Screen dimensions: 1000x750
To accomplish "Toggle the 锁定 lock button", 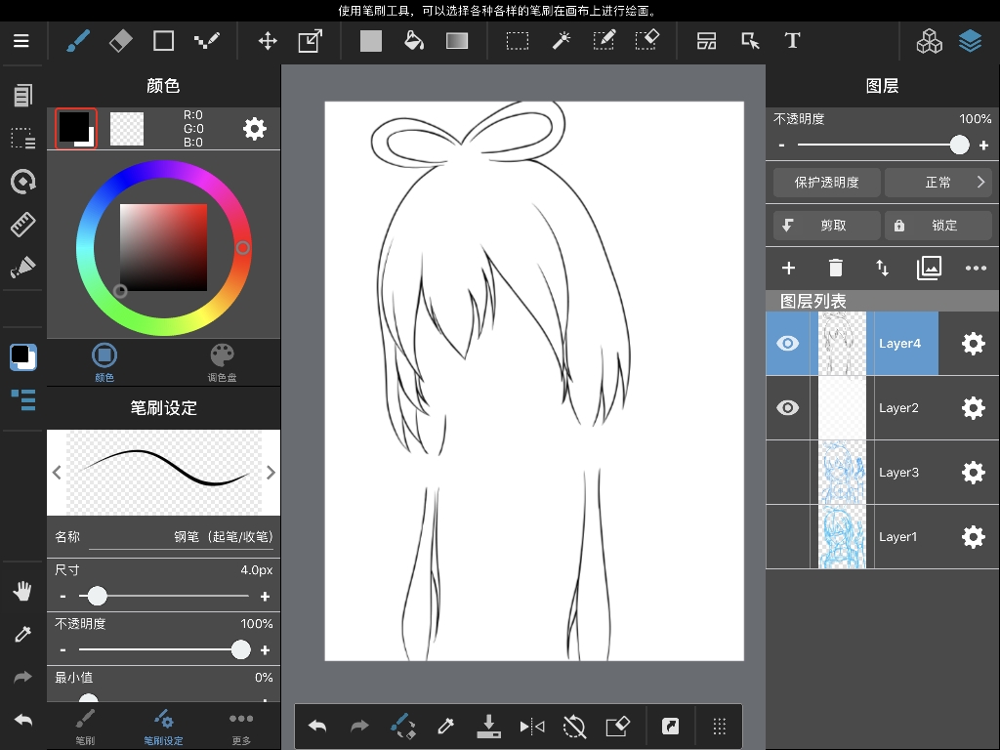I will (938, 226).
